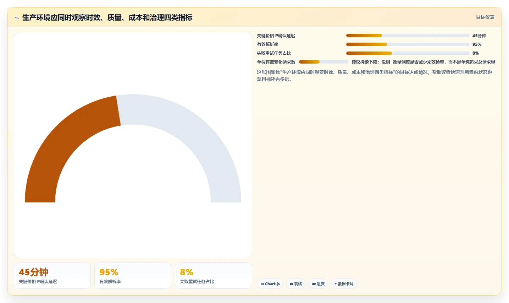Click the 有效解析率 progress bar
Screen dimensions: 509x303
pos(408,44)
